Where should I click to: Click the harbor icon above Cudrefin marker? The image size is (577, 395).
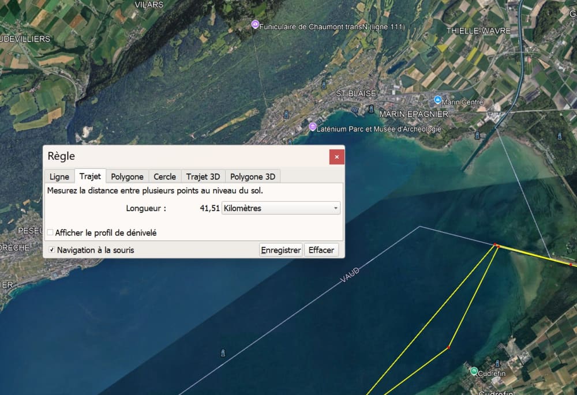coord(497,363)
